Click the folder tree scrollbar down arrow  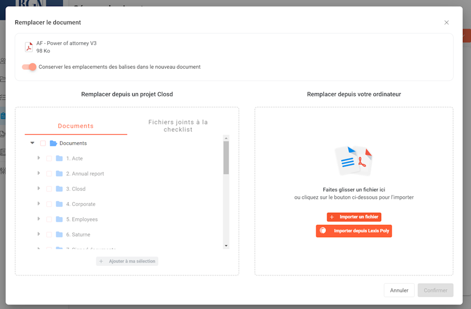(226, 246)
